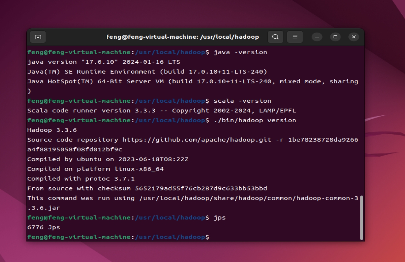Click the '.3.6.jar' line

tap(44, 208)
